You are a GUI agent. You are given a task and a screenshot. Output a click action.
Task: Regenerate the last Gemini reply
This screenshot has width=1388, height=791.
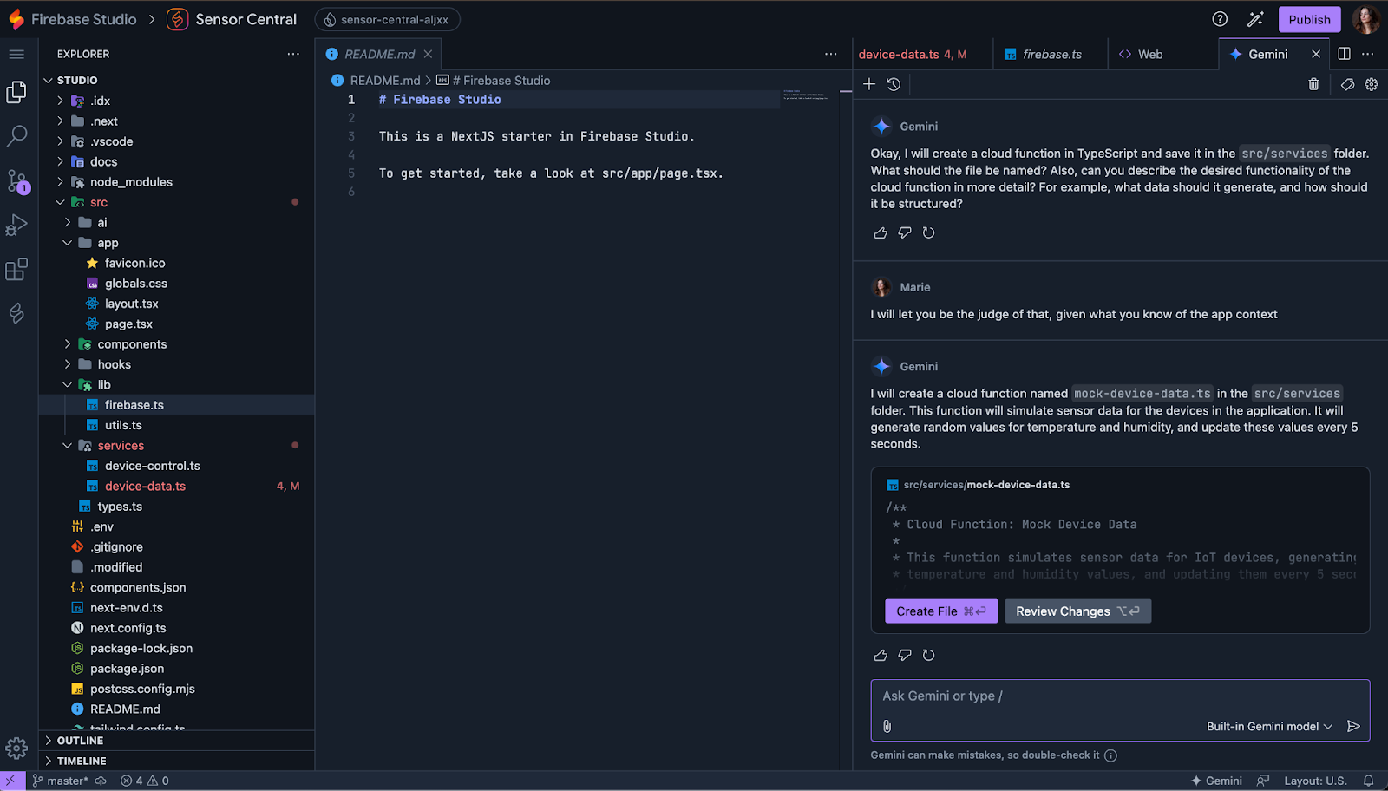(929, 655)
